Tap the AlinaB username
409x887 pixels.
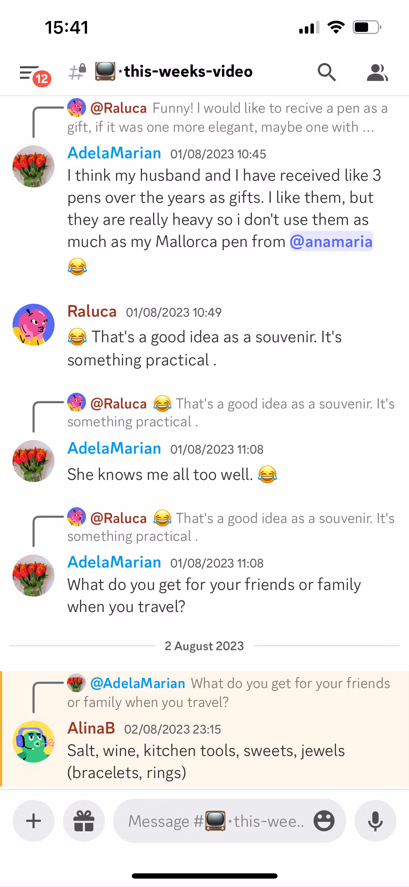tap(91, 728)
